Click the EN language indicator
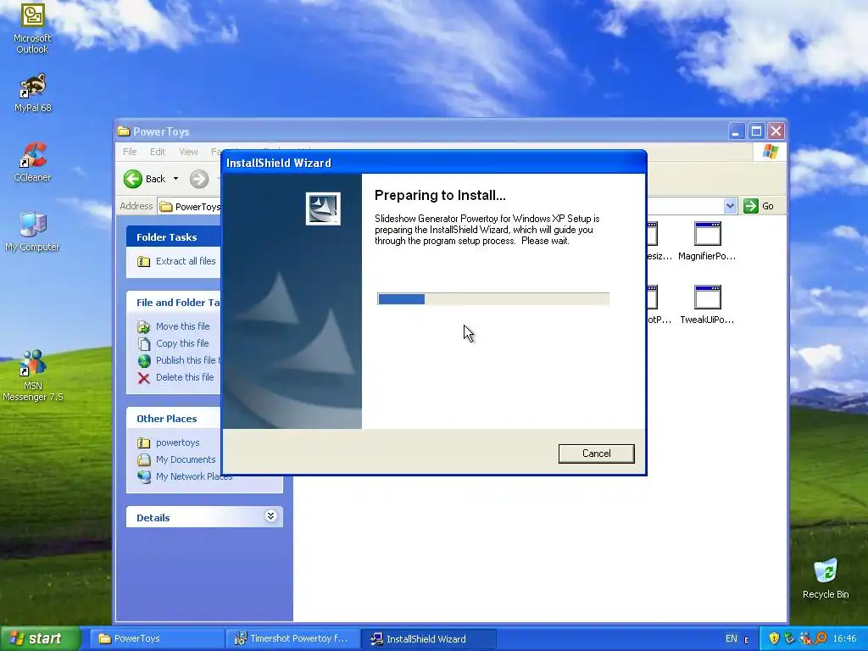This screenshot has height=651, width=868. 732,639
